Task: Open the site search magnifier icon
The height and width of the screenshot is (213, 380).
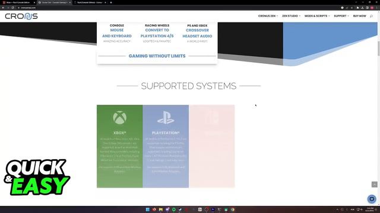Action: coord(371,16)
